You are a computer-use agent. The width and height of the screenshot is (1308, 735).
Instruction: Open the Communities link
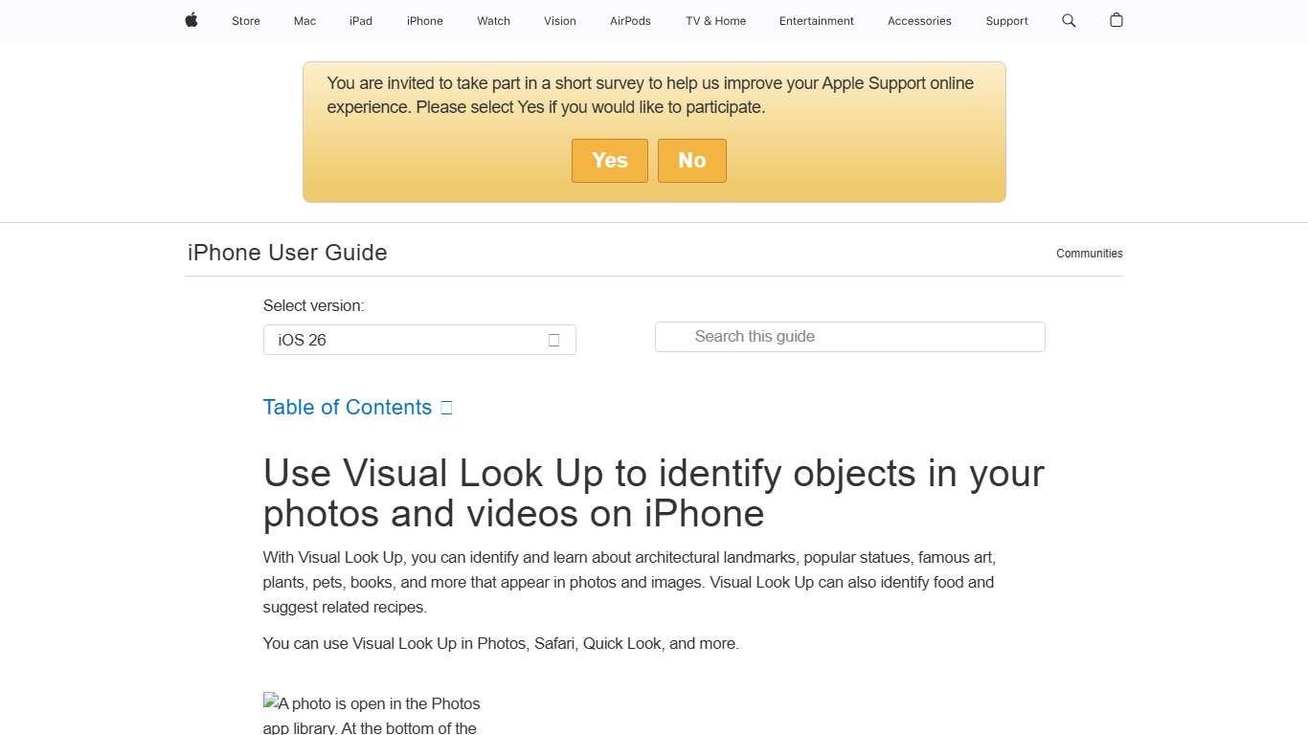click(1089, 253)
